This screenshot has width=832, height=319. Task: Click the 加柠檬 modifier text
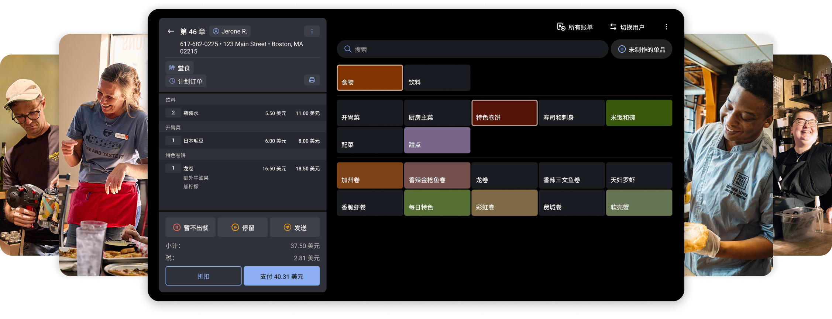point(191,186)
